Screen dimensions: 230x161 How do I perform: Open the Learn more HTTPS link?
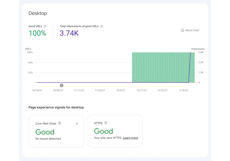[131, 138]
